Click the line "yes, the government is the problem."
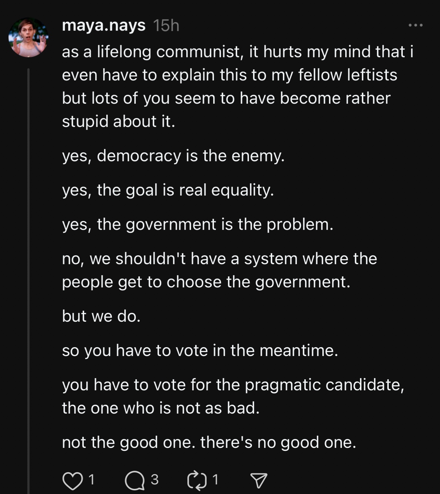 [198, 224]
